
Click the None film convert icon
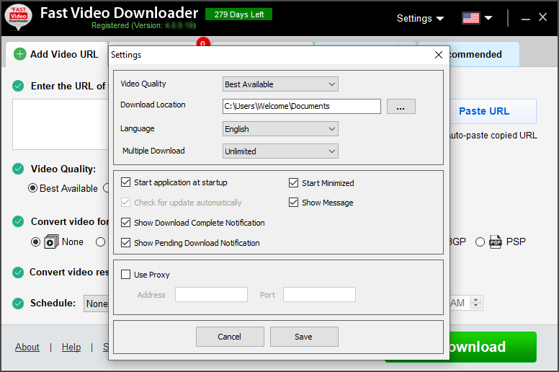pyautogui.click(x=51, y=242)
